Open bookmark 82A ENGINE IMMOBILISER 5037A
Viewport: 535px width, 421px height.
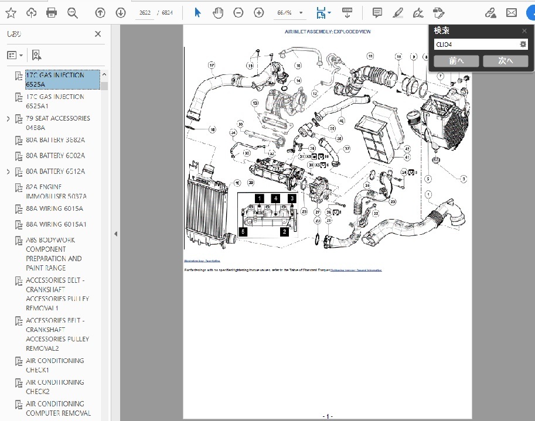56,191
